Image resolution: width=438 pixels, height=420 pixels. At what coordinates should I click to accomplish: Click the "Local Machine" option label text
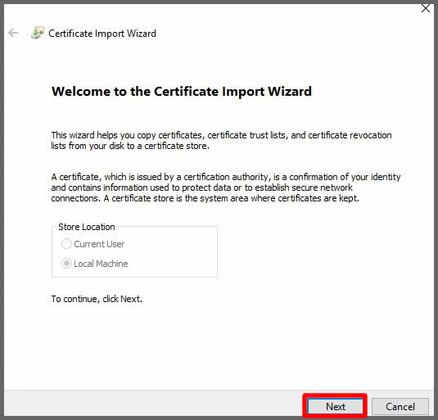[x=101, y=264]
